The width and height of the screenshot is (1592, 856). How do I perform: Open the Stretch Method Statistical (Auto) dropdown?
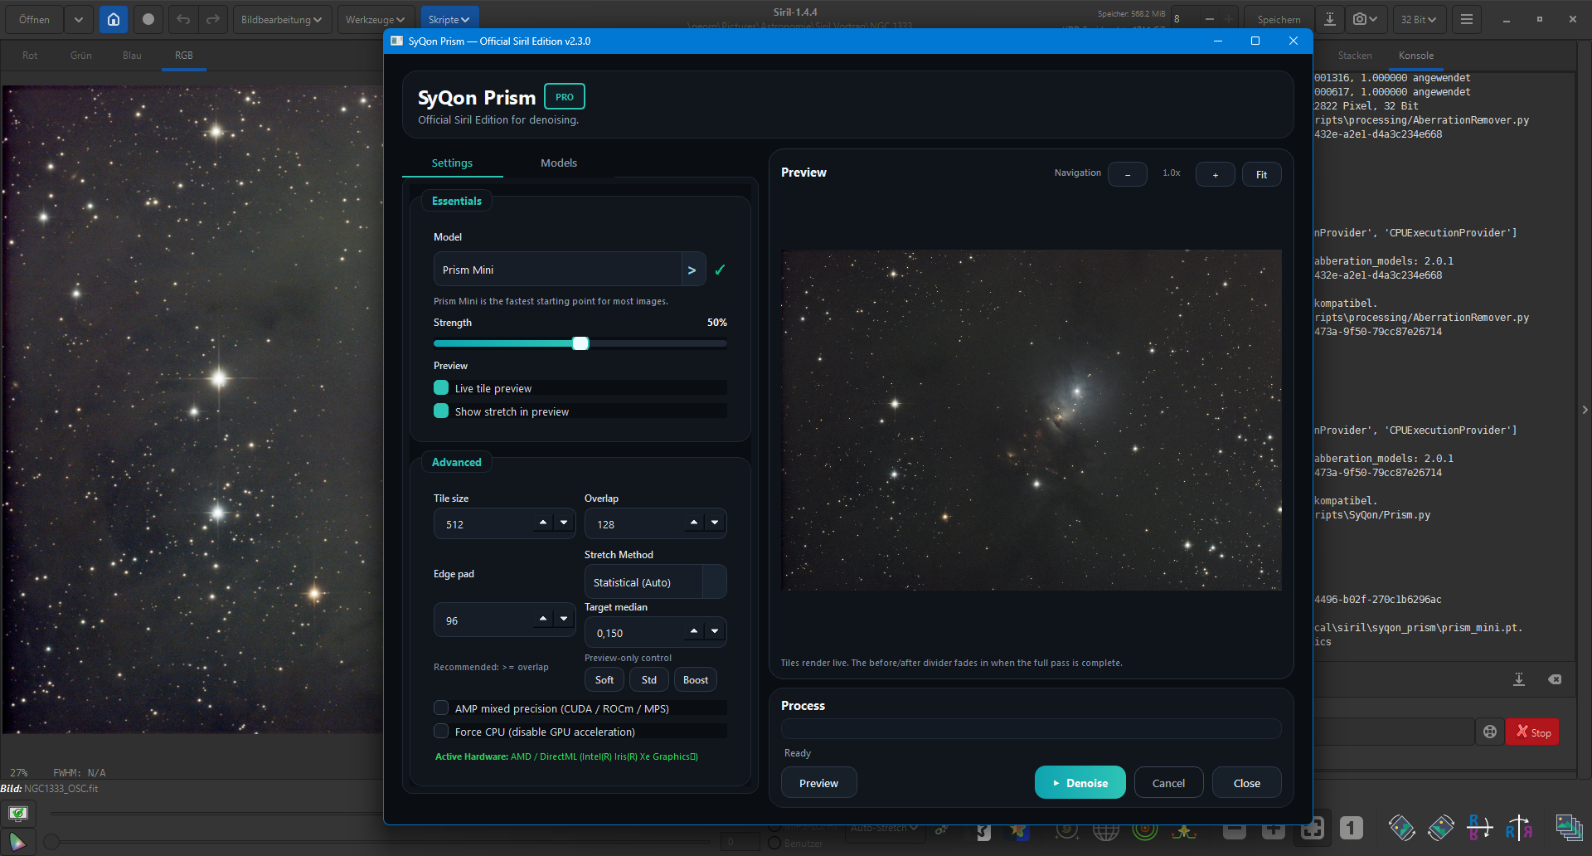pyautogui.click(x=655, y=581)
